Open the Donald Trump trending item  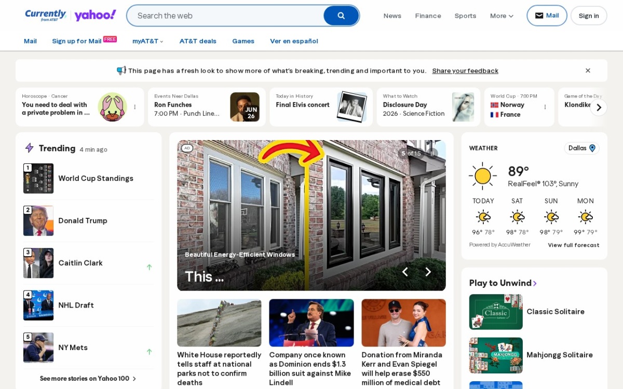pos(88,220)
